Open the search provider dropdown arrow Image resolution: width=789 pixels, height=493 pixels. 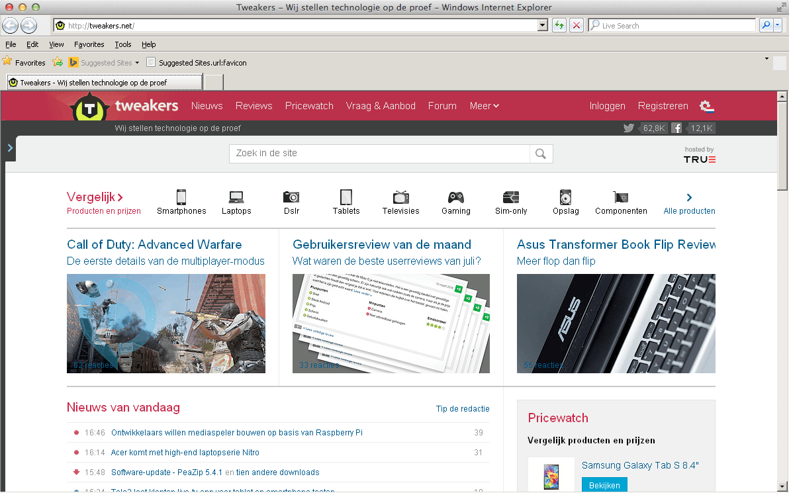[x=778, y=25]
